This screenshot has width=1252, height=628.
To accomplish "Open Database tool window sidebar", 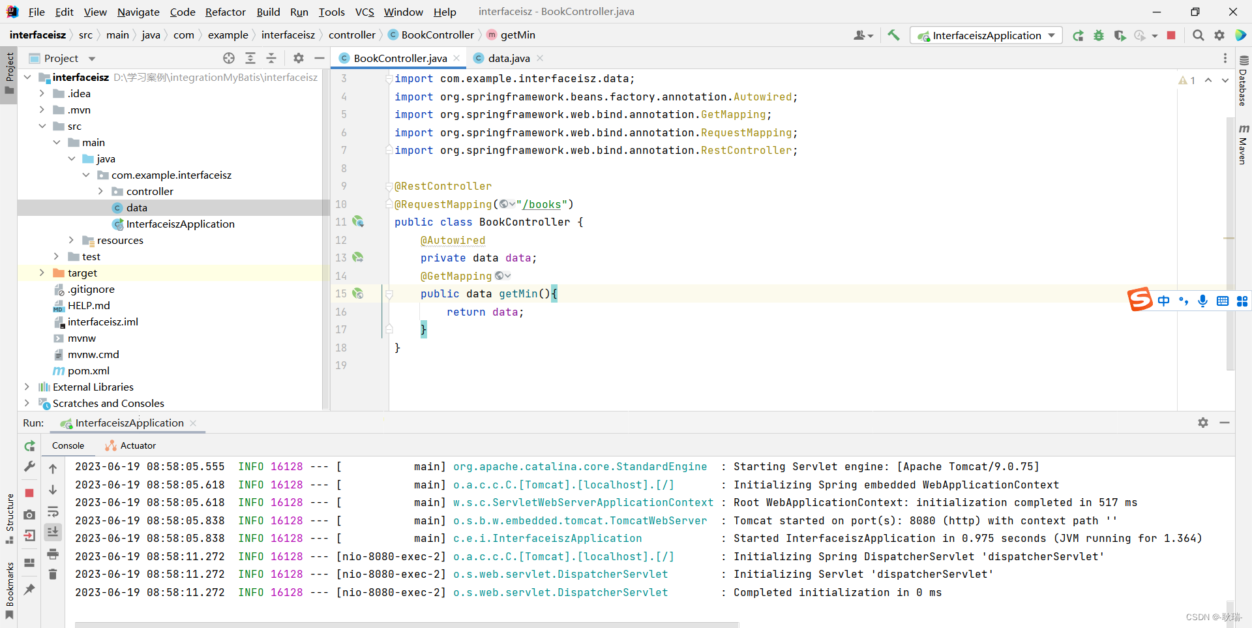I will pyautogui.click(x=1243, y=81).
